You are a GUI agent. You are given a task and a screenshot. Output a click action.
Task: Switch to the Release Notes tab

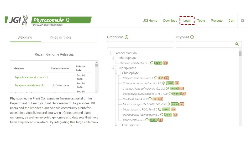tap(61, 37)
